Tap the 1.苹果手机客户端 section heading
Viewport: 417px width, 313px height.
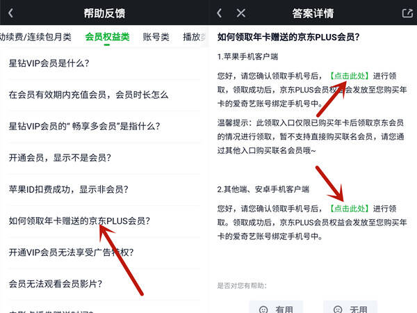(247, 56)
